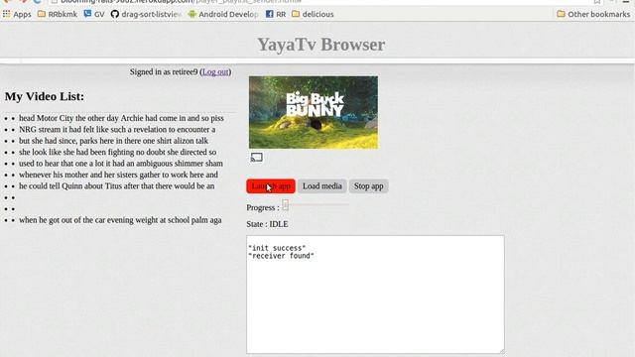Open the Apps grid bookmark

coord(17,14)
